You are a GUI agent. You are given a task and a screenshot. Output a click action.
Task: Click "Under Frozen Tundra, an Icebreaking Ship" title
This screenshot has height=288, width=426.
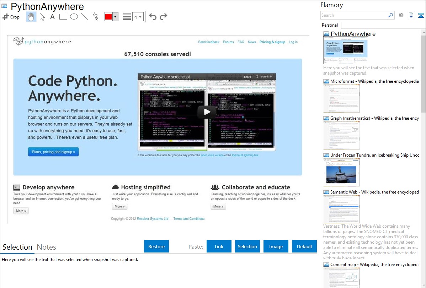375,155
